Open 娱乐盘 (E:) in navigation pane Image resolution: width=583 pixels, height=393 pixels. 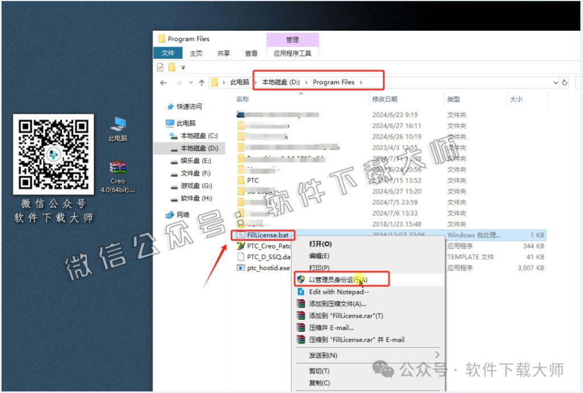point(191,161)
